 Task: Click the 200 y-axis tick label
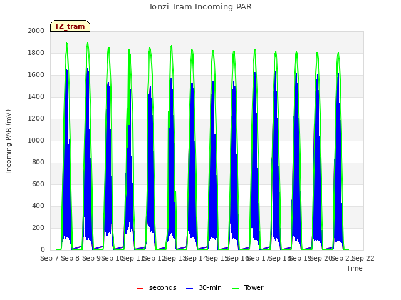click(38, 227)
